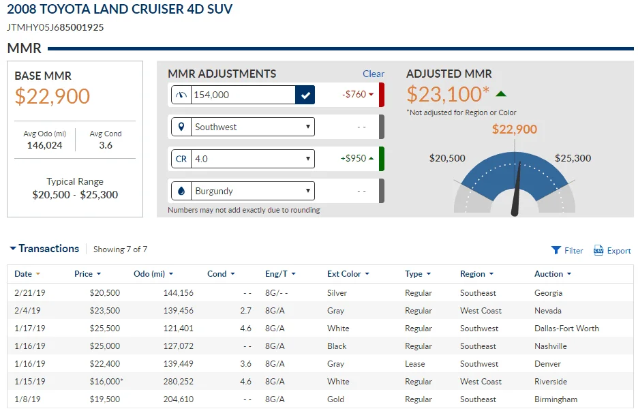This screenshot has width=638, height=411.
Task: Click the 1/8/19 transaction date
Action: click(x=27, y=399)
